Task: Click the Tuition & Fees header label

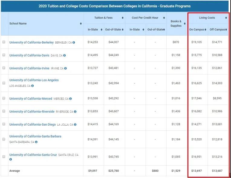Action: tap(103, 18)
